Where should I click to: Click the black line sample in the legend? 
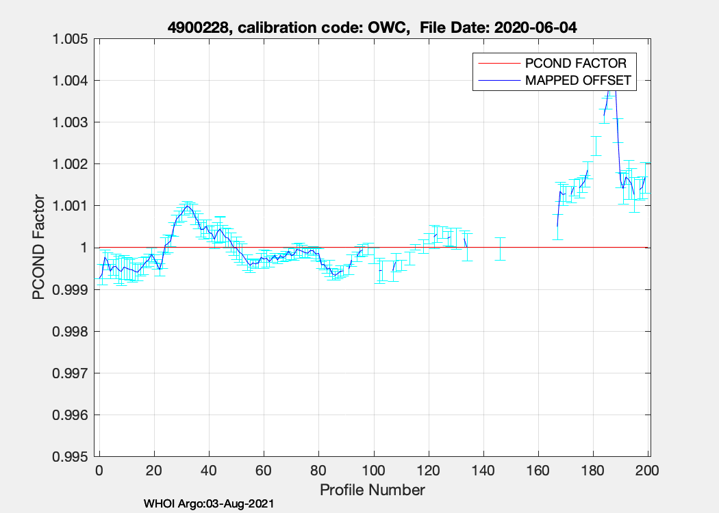[x=497, y=81]
